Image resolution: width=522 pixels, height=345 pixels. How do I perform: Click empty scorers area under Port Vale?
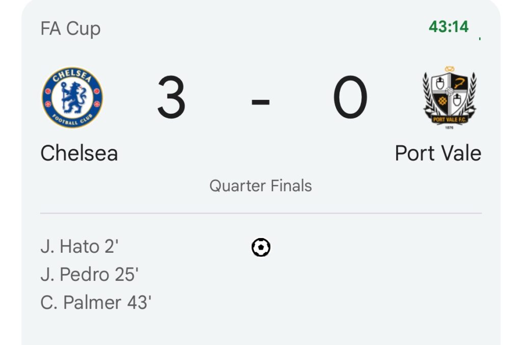pos(408,275)
